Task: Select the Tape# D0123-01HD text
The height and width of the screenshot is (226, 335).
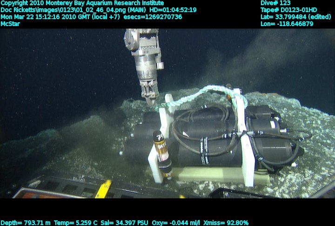Action: (x=288, y=10)
